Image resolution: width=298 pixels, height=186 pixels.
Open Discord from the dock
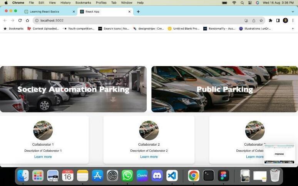tap(157, 176)
